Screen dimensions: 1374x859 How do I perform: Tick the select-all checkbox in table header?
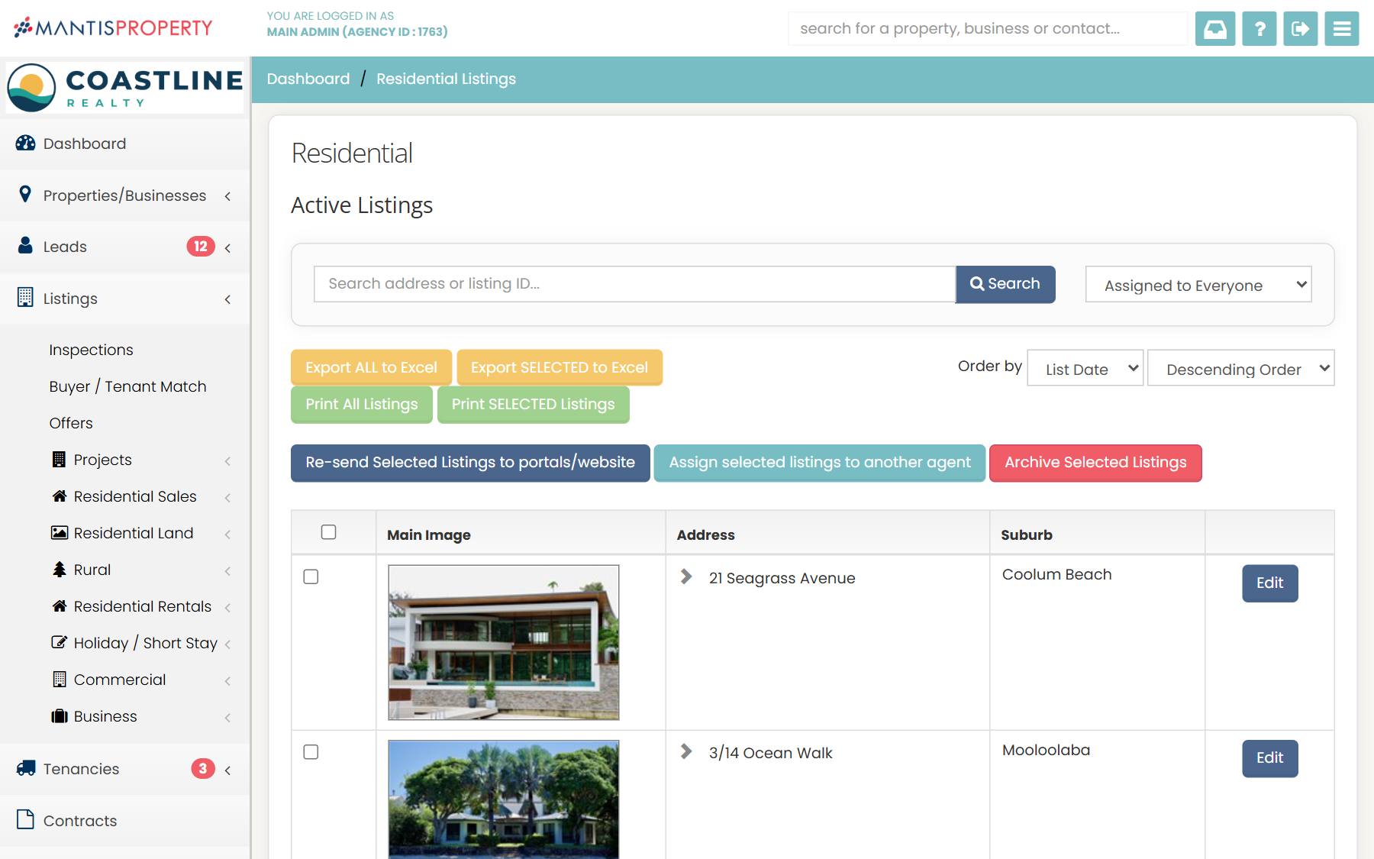coord(329,532)
